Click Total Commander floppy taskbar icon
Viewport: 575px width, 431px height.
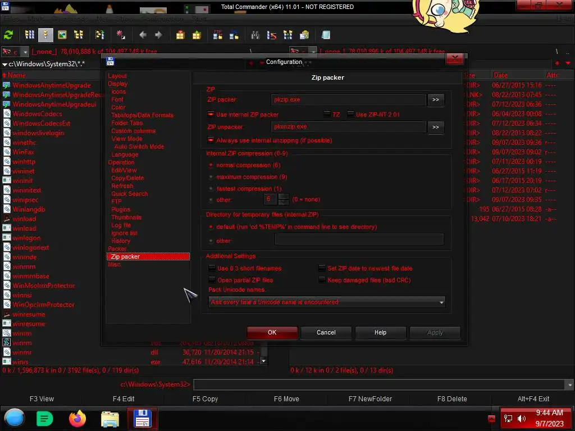143,419
